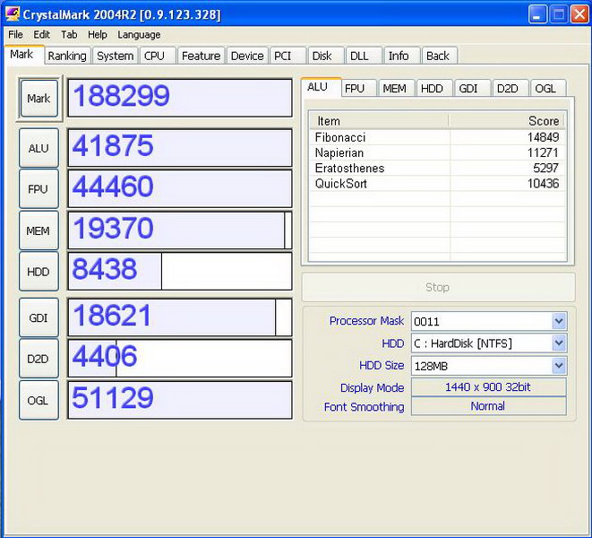The width and height of the screenshot is (592, 538).
Task: Select the Napierian row
Action: 437,152
